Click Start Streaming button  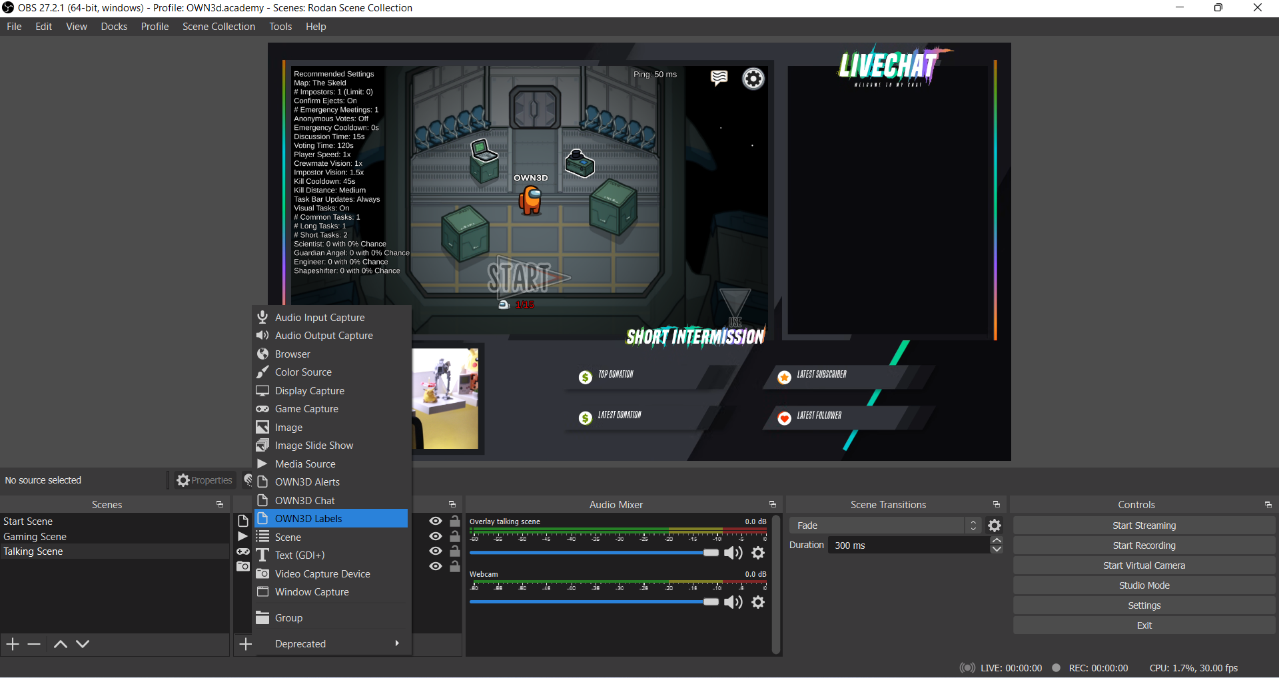pos(1144,525)
